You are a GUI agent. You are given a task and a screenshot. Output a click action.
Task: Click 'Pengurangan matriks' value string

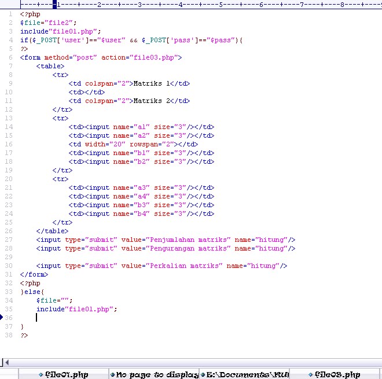coord(188,248)
